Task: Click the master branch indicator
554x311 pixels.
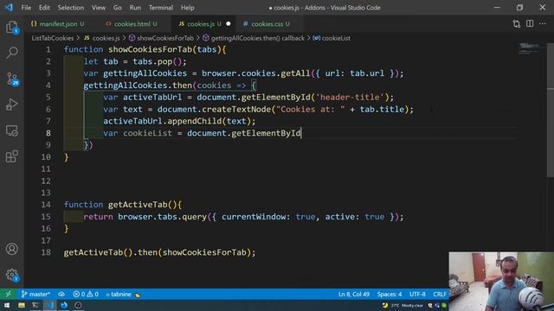Action: pyautogui.click(x=35, y=294)
